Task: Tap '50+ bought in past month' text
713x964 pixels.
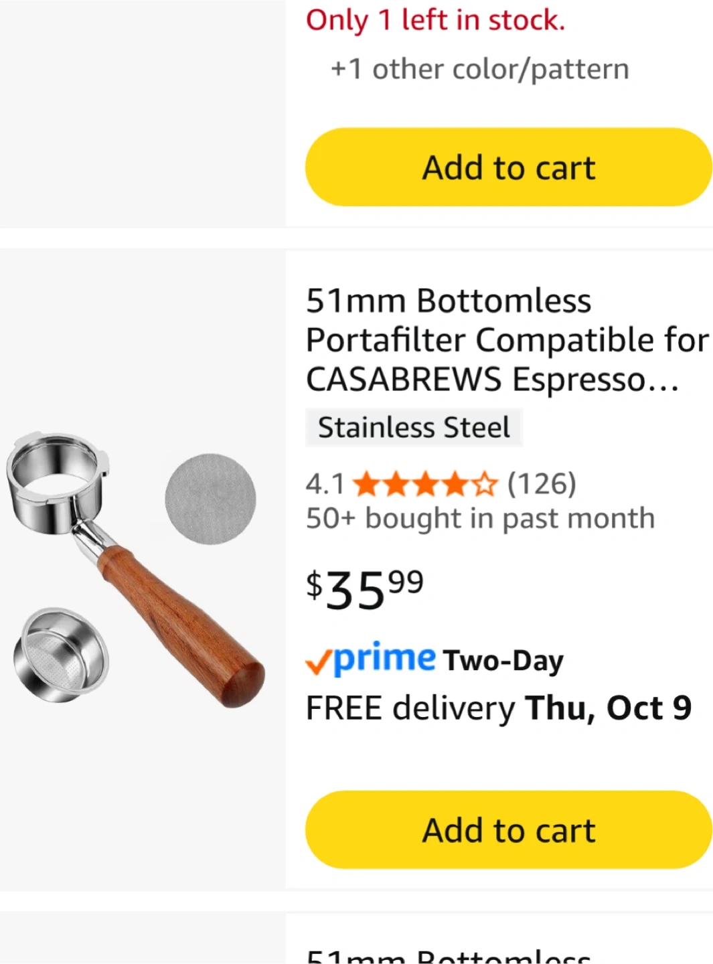Action: [480, 519]
